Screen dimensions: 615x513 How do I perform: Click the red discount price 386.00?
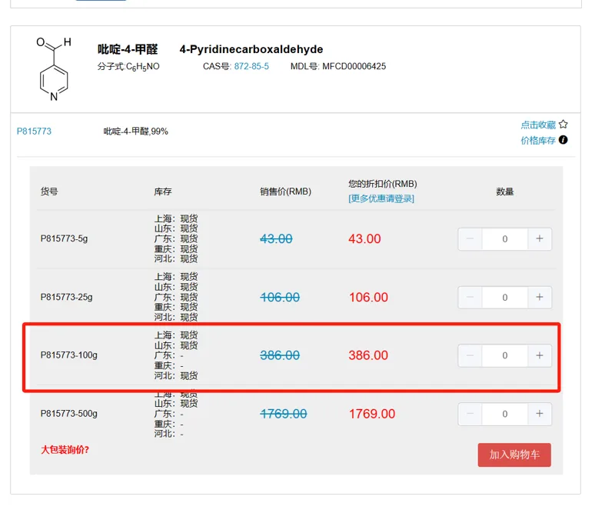click(368, 355)
